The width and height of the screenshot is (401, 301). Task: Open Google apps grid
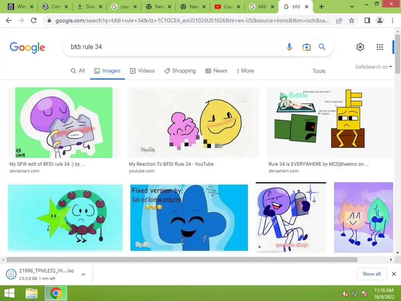click(380, 47)
